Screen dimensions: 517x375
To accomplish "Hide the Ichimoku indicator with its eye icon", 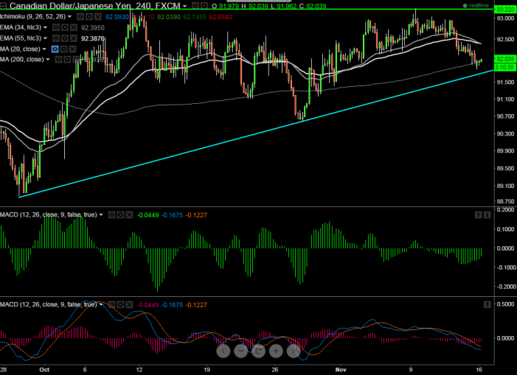I will click(80, 16).
